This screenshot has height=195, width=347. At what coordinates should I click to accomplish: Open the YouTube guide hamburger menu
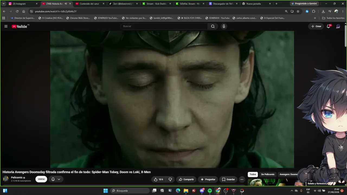click(6, 26)
